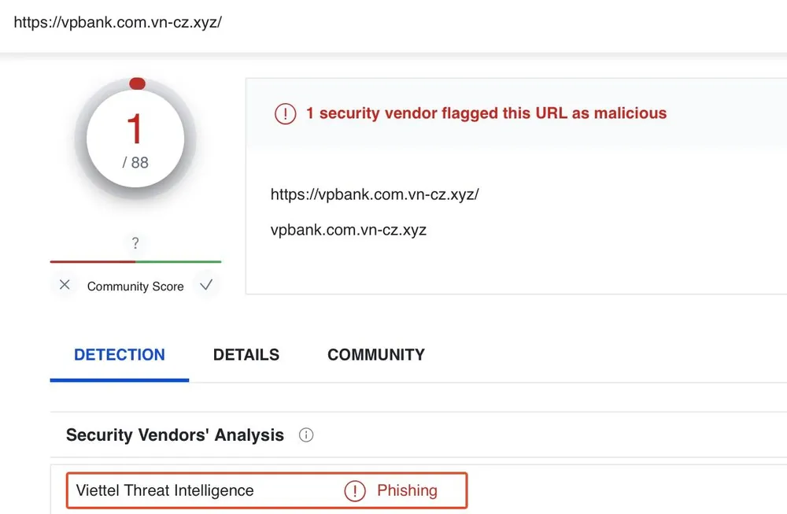This screenshot has height=514, width=787.
Task: Switch to the DETAILS tab
Action: point(246,355)
